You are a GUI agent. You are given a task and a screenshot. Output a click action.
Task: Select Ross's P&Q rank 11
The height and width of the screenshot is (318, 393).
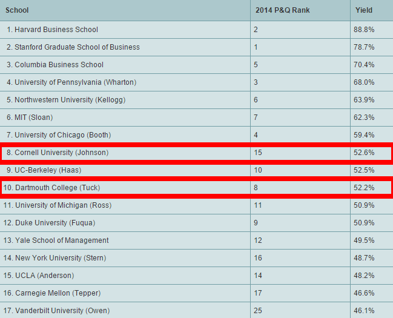click(258, 205)
